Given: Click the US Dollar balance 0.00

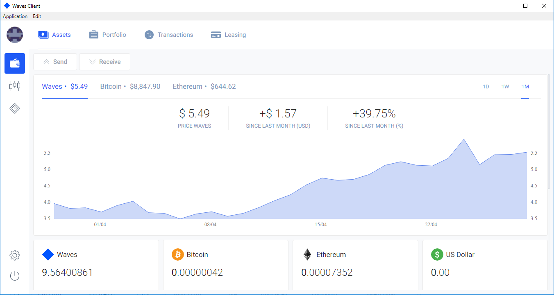Looking at the screenshot, I should (440, 272).
